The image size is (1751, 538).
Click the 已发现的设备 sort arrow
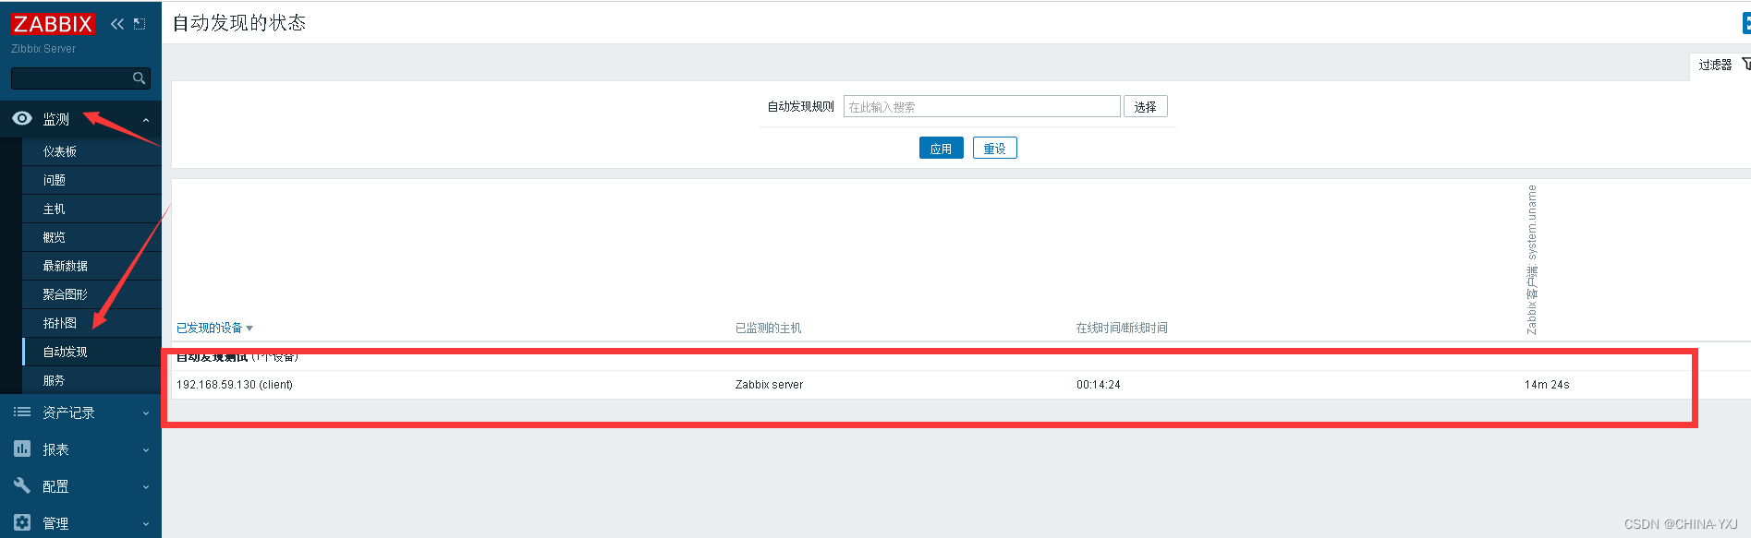249,329
